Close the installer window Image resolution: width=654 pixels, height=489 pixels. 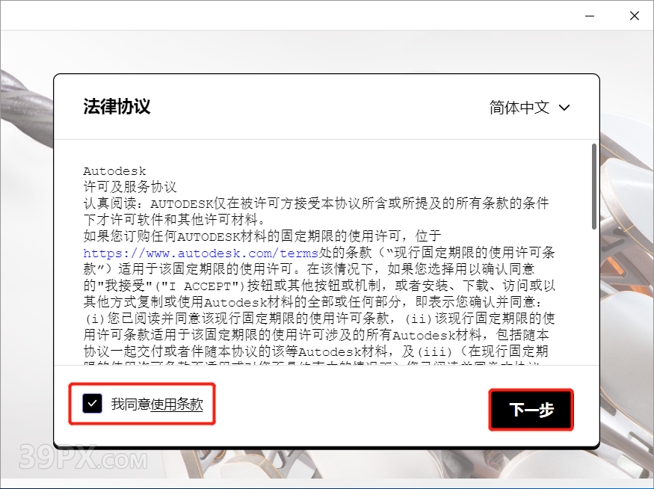pos(635,16)
